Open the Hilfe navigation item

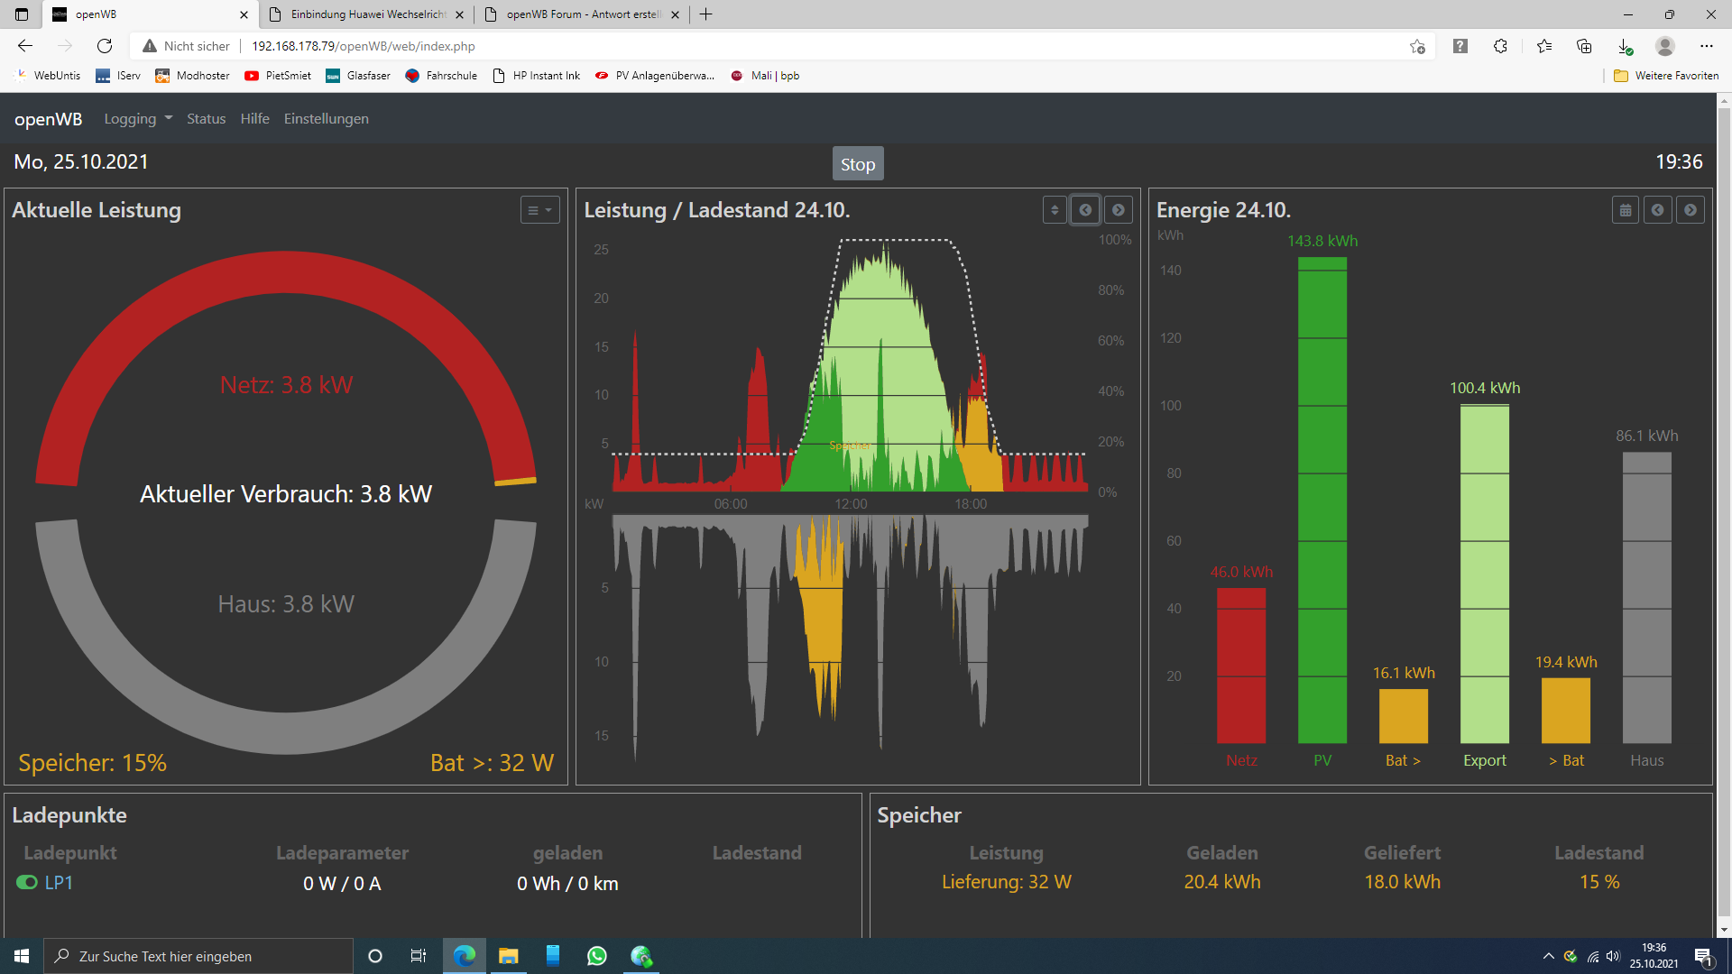tap(254, 119)
